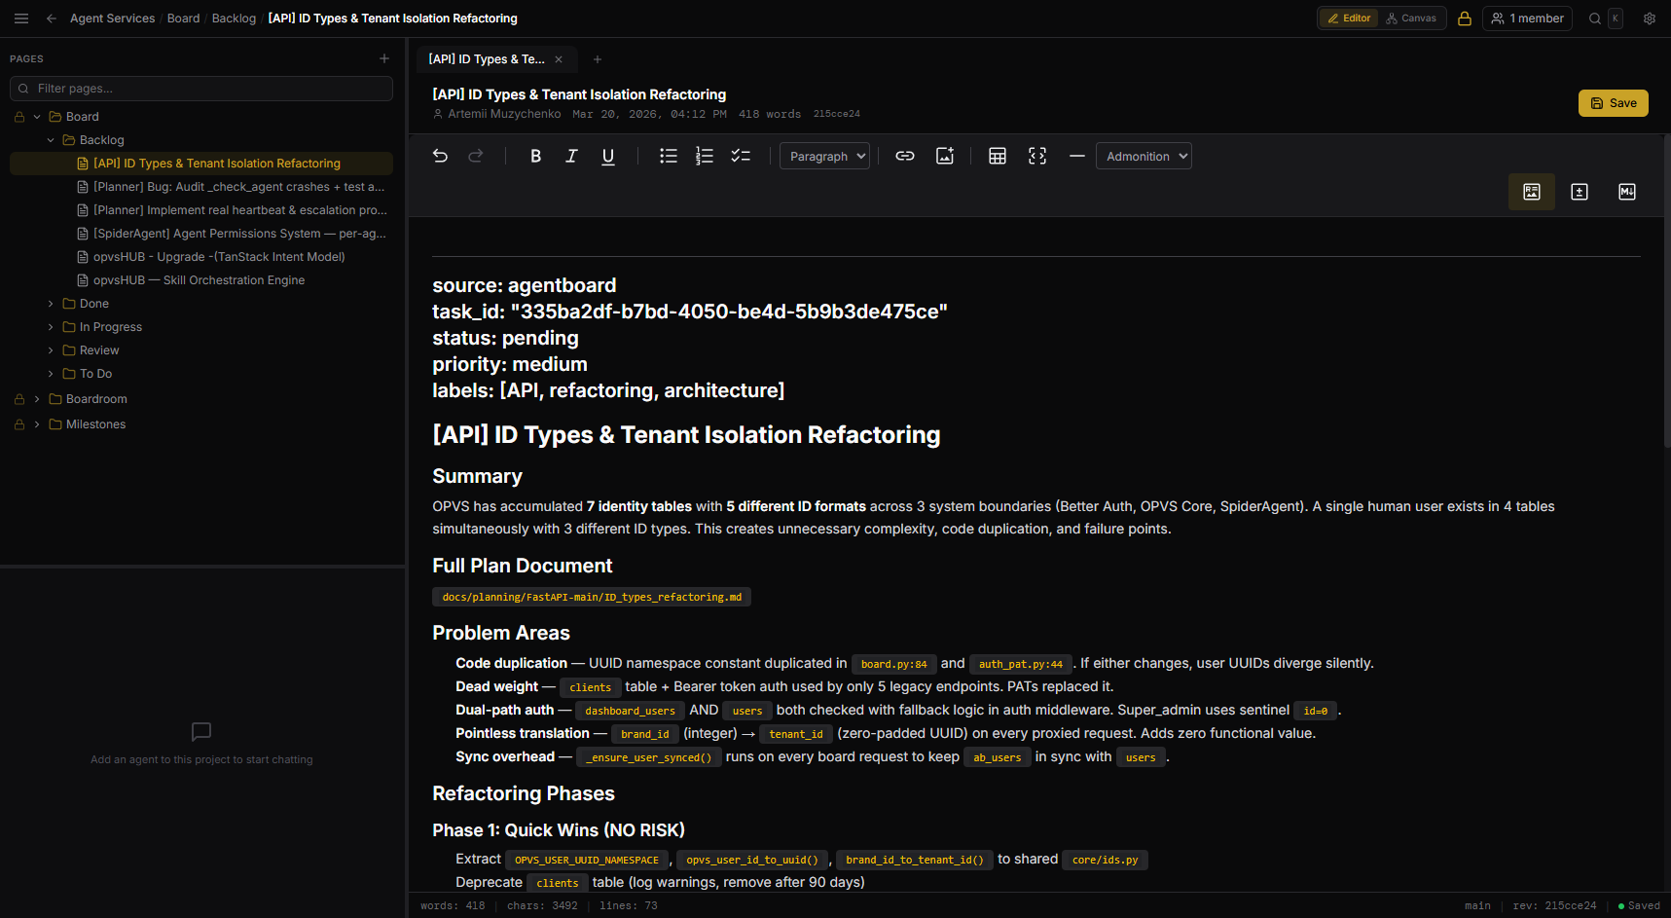Collapse the Board folder
The image size is (1671, 918).
tap(37, 117)
